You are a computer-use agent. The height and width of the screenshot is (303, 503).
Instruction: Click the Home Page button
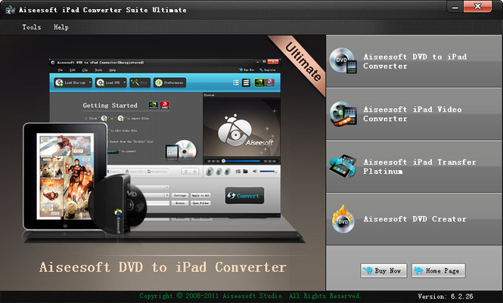[x=439, y=271]
